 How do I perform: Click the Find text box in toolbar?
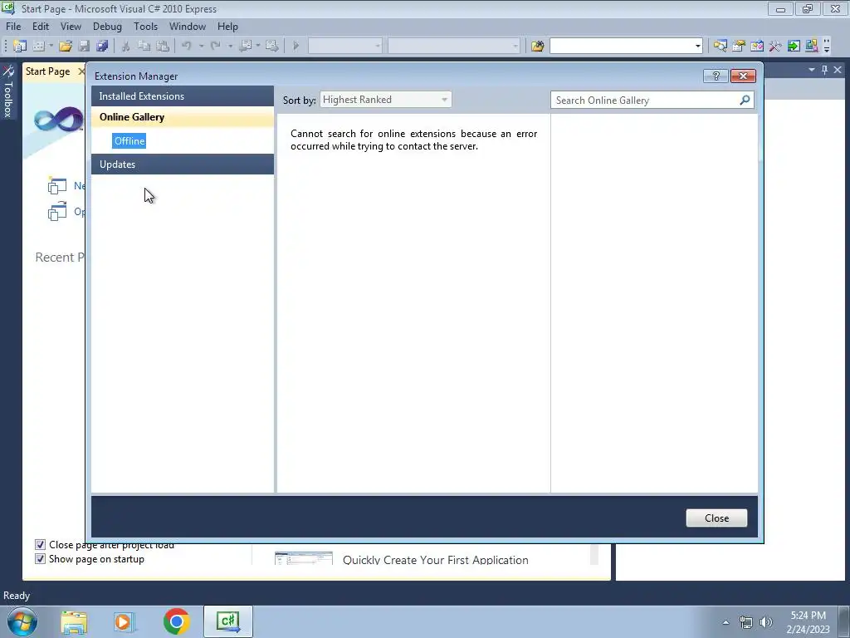pyautogui.click(x=621, y=47)
